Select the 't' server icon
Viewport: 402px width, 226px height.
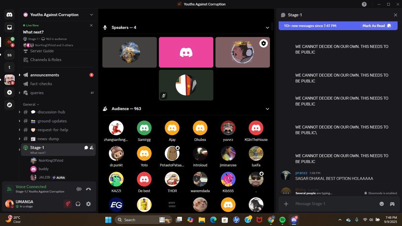click(x=9, y=67)
